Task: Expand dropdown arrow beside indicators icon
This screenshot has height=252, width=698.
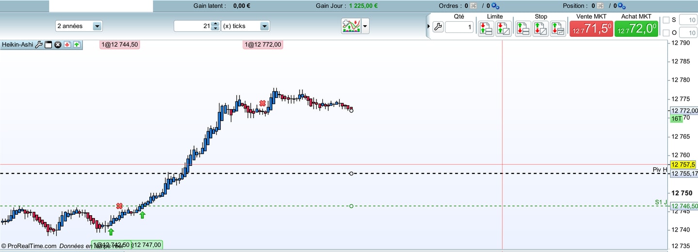Action: (x=365, y=26)
